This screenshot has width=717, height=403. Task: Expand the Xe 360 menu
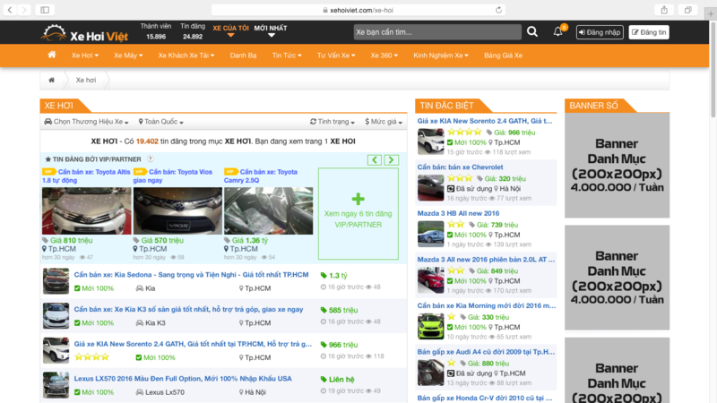click(384, 56)
